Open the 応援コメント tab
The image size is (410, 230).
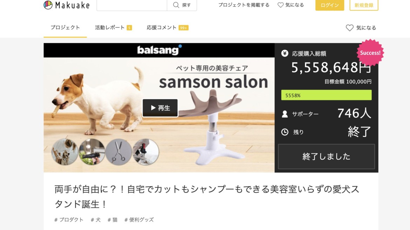[x=168, y=28]
